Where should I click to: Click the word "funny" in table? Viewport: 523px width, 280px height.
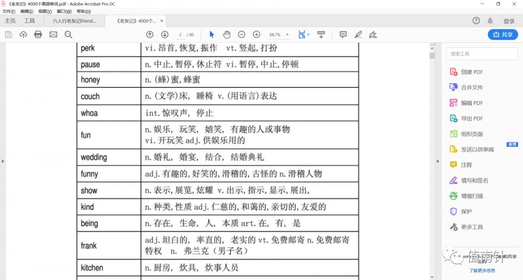click(90, 174)
